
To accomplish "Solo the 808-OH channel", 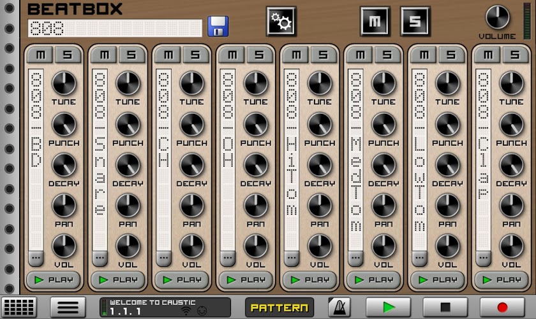I will [260, 55].
